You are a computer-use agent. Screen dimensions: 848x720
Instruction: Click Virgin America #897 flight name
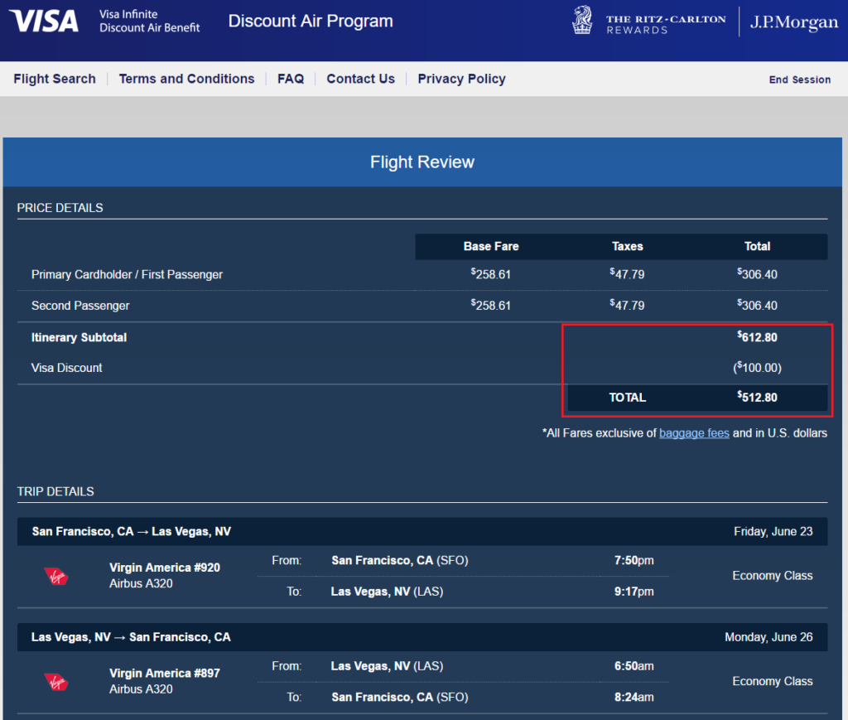165,674
